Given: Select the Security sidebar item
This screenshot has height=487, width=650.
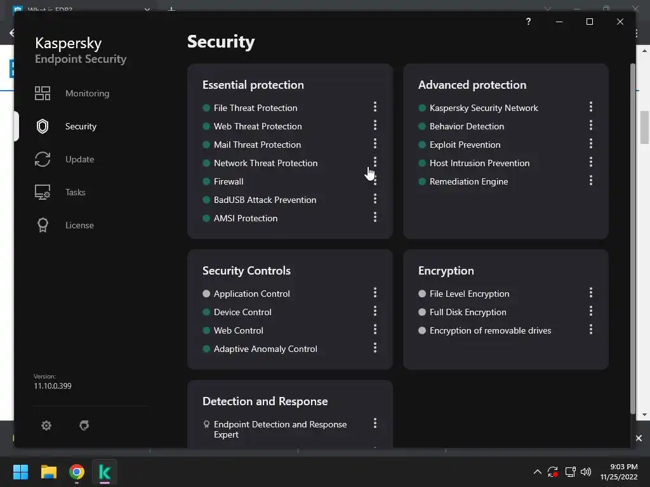Looking at the screenshot, I should point(81,126).
